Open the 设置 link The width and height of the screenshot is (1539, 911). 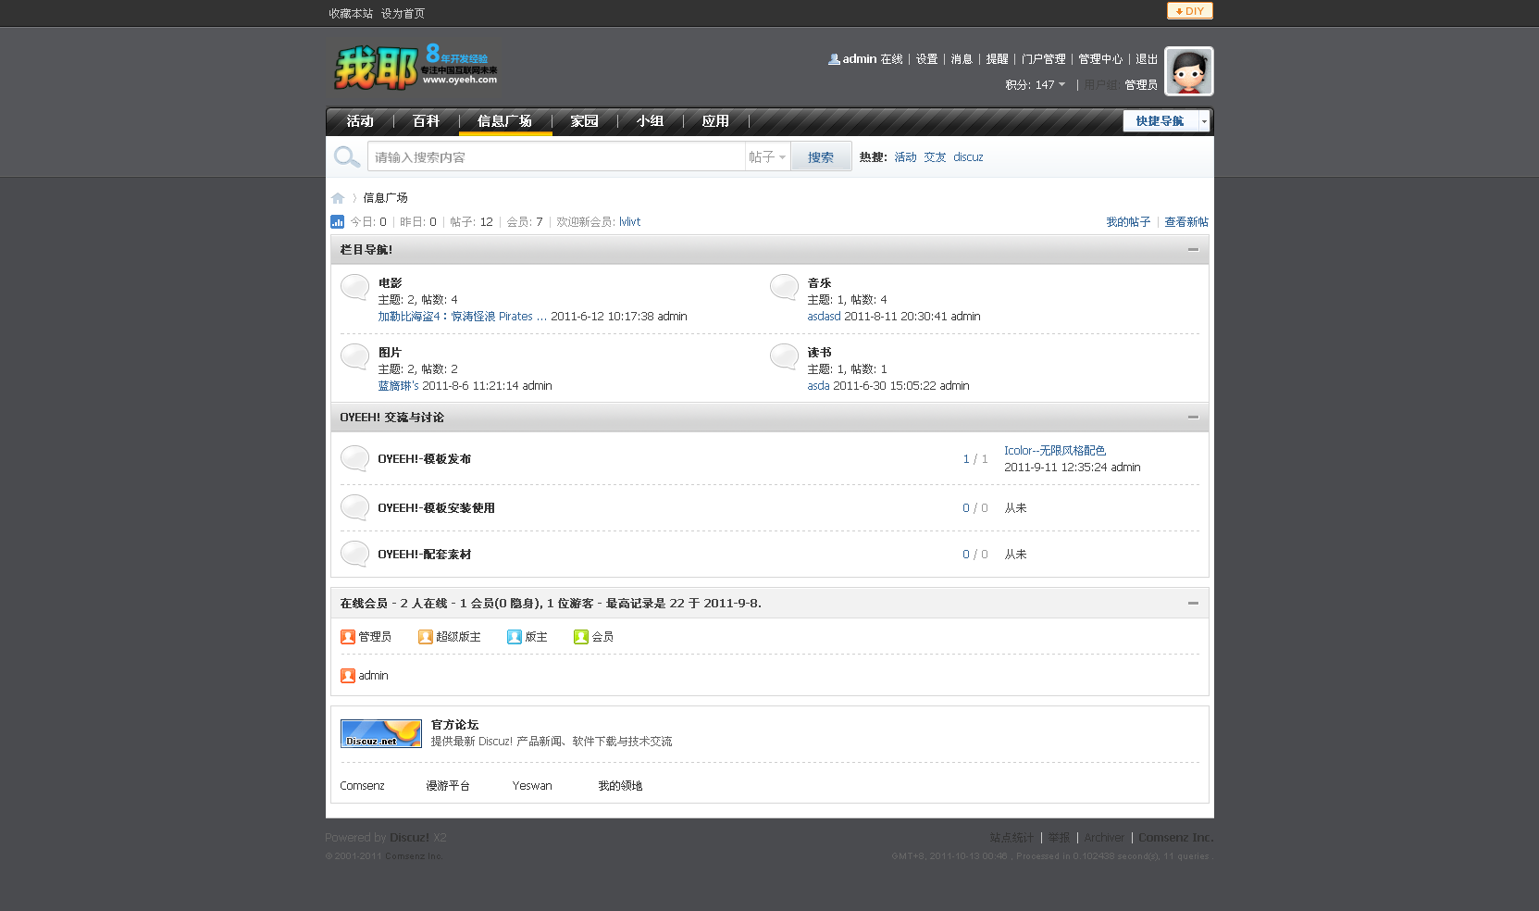(927, 59)
